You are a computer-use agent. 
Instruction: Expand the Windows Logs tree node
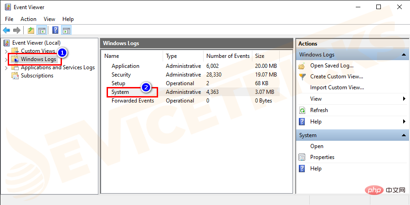(6, 59)
